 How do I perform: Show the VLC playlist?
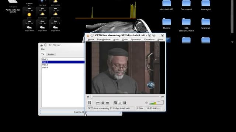tap(120, 103)
